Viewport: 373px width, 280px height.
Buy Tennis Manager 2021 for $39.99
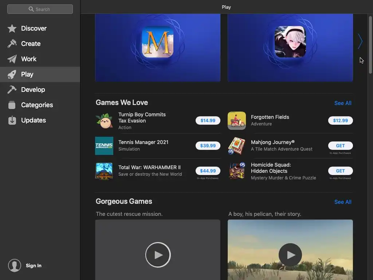pos(208,145)
